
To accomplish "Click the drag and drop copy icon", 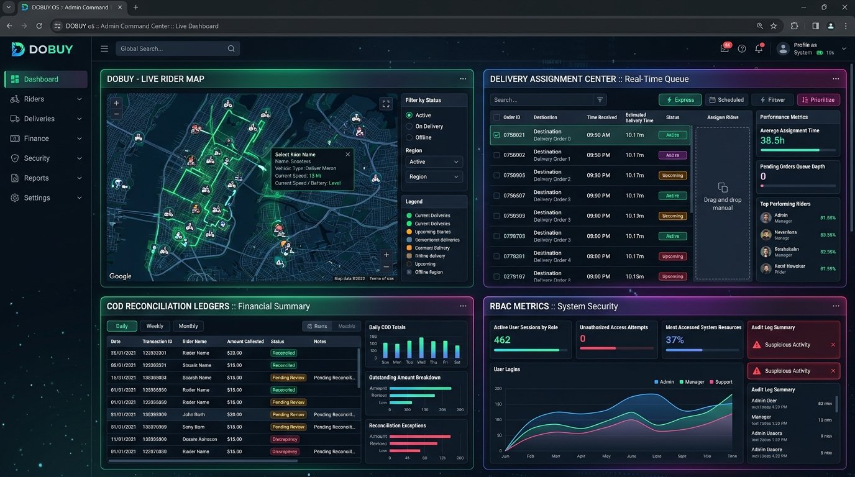I will coord(723,188).
